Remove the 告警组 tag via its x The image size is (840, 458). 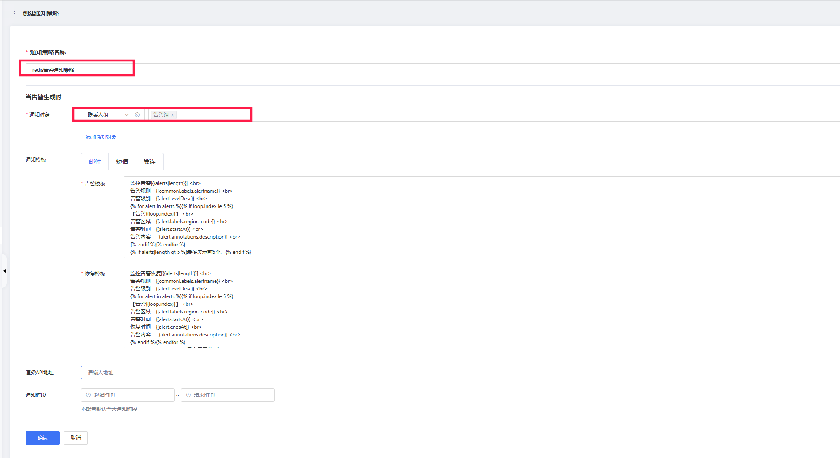click(x=173, y=115)
